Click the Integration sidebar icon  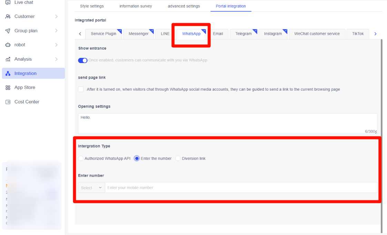[x=8, y=73]
